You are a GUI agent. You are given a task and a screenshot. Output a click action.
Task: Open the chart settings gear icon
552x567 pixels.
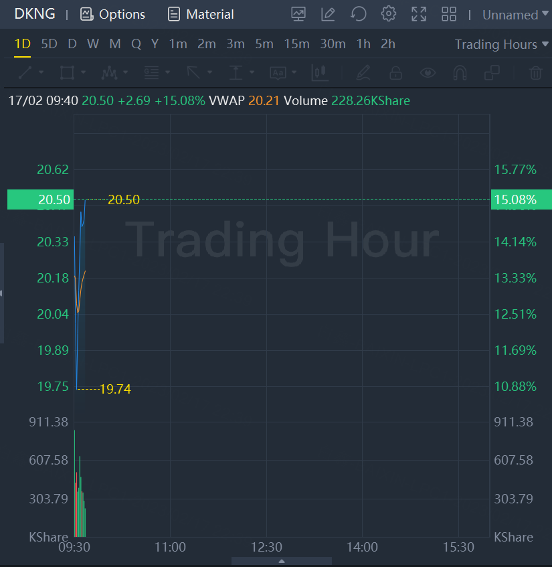click(388, 15)
